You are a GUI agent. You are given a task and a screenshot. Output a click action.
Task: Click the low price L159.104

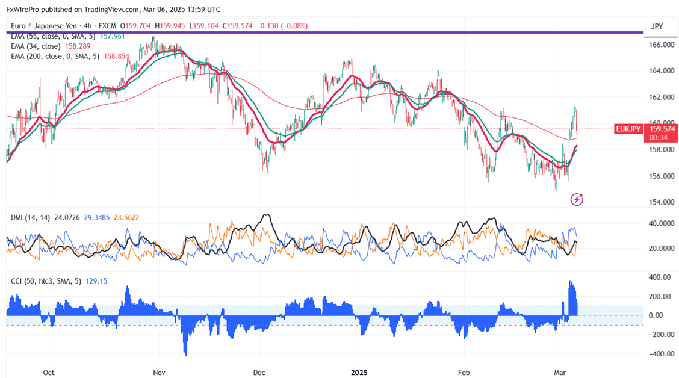click(203, 26)
